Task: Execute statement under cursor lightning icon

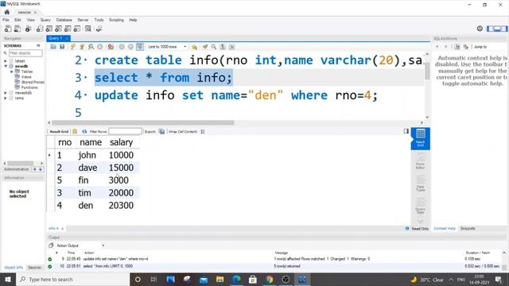Action: (x=82, y=47)
